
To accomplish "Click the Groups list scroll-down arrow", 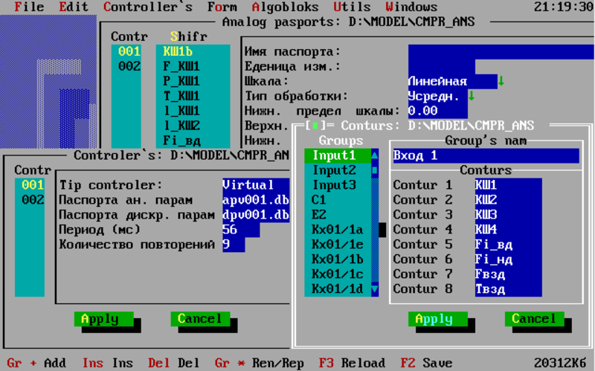I will (x=375, y=289).
